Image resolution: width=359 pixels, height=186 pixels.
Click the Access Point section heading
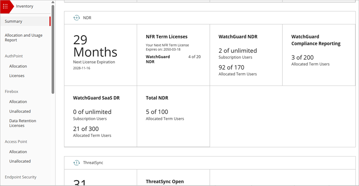click(16, 142)
